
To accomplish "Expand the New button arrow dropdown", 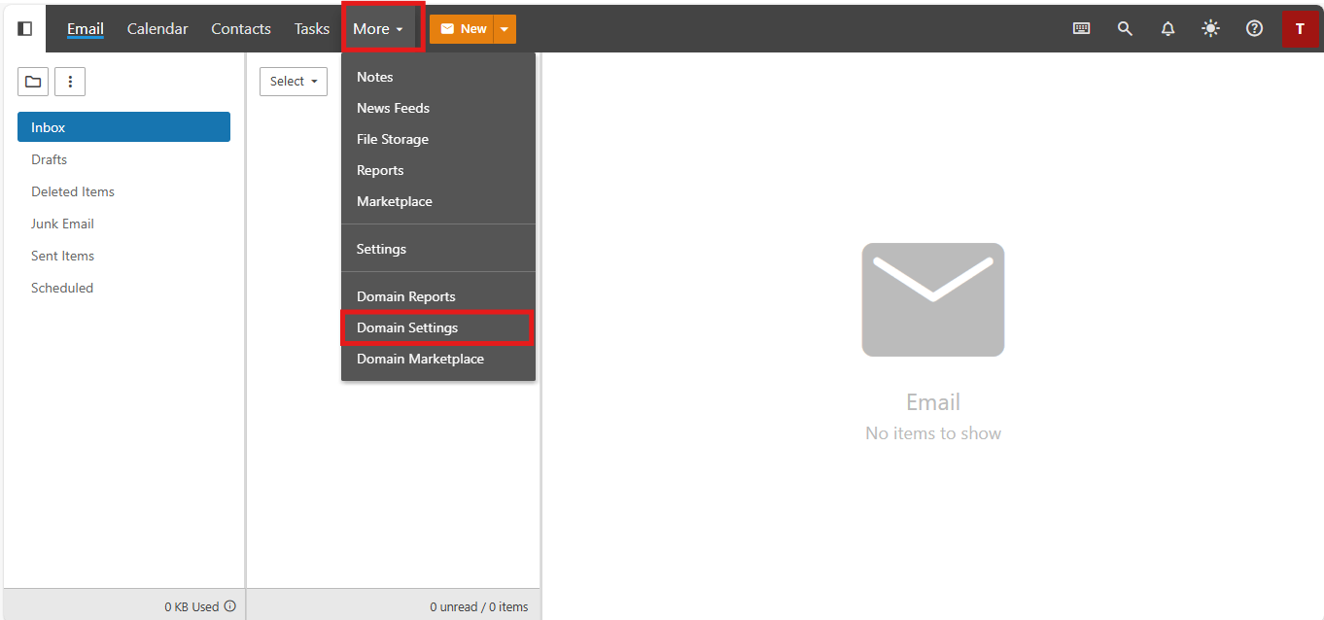I will coord(505,29).
